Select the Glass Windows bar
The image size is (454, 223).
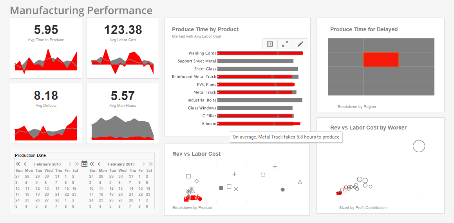click(255, 108)
